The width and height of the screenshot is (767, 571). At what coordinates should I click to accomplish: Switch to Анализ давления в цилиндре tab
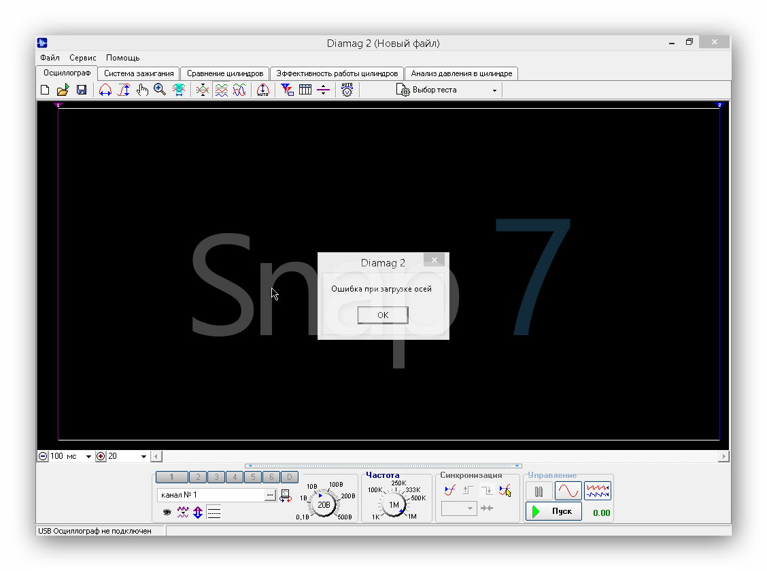click(461, 73)
